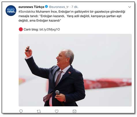Click the tweet text mentioning Muharrem İnce
Viewport: 137px width, 117px height.
click(72, 16)
